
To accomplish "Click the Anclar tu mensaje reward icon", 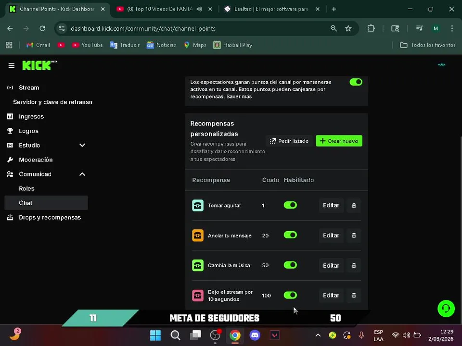I will [198, 235].
